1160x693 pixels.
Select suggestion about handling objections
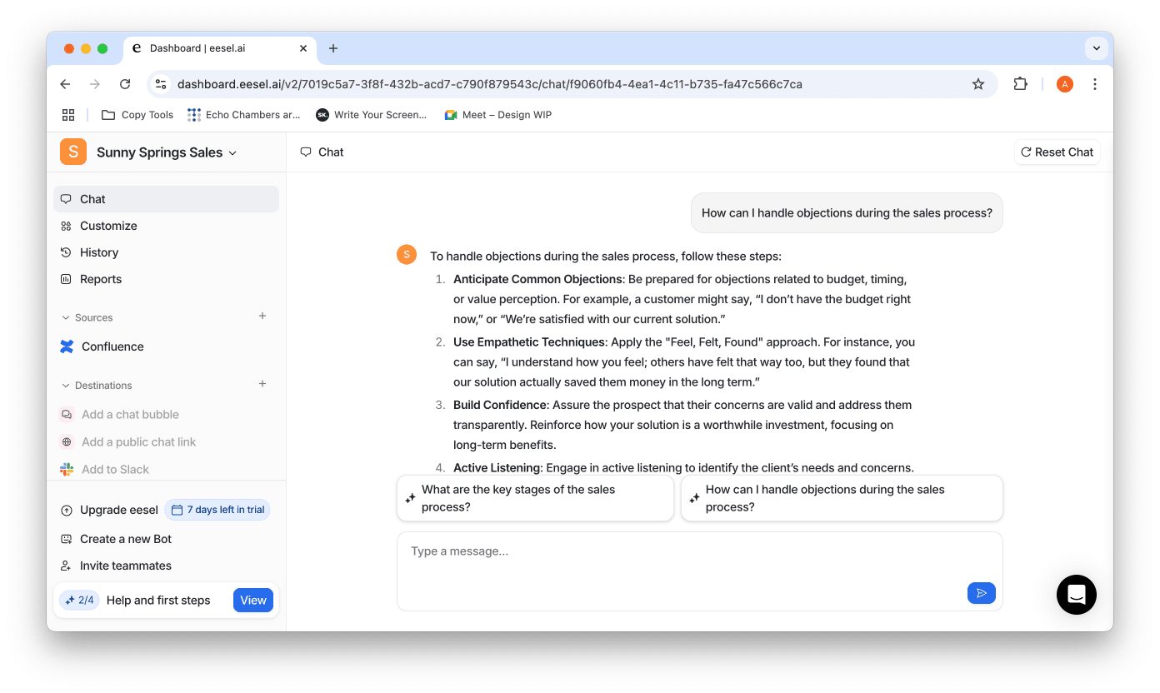coord(842,498)
